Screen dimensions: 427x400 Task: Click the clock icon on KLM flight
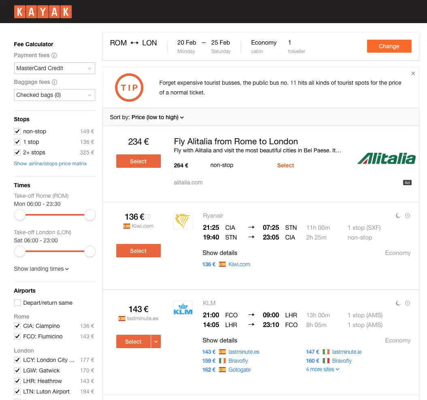(408, 303)
